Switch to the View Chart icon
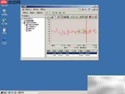This screenshot has width=125, height=94. 62,17
